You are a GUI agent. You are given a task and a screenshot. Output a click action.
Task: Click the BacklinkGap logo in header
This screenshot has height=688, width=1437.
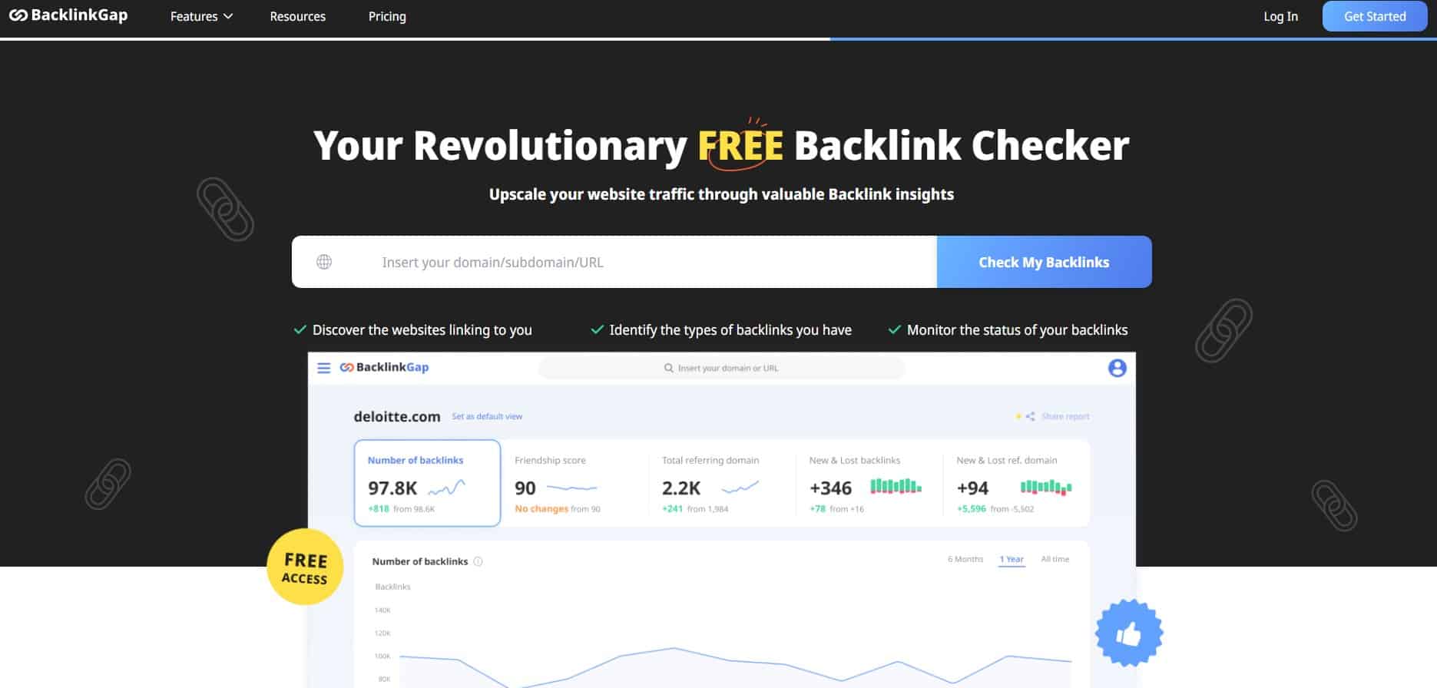point(68,15)
